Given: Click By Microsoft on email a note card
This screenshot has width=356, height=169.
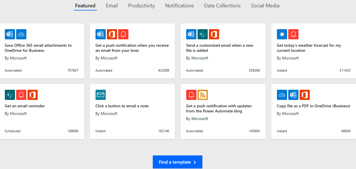Looking at the screenshot, I should (106, 114).
